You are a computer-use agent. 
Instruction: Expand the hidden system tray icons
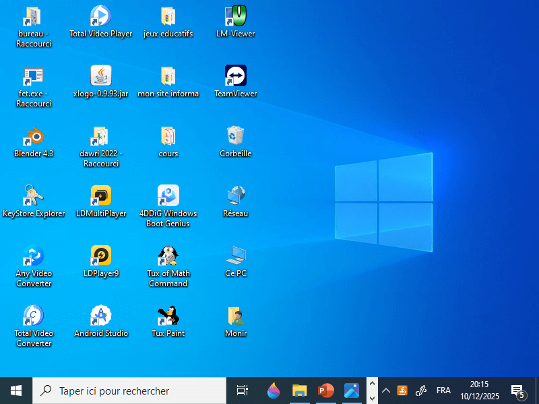tap(386, 391)
